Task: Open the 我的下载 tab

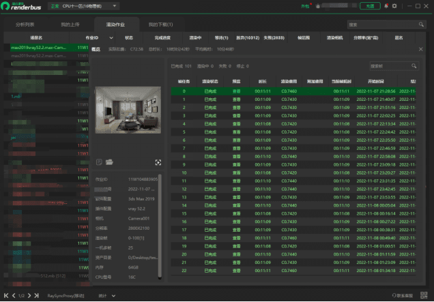Action: [160, 24]
